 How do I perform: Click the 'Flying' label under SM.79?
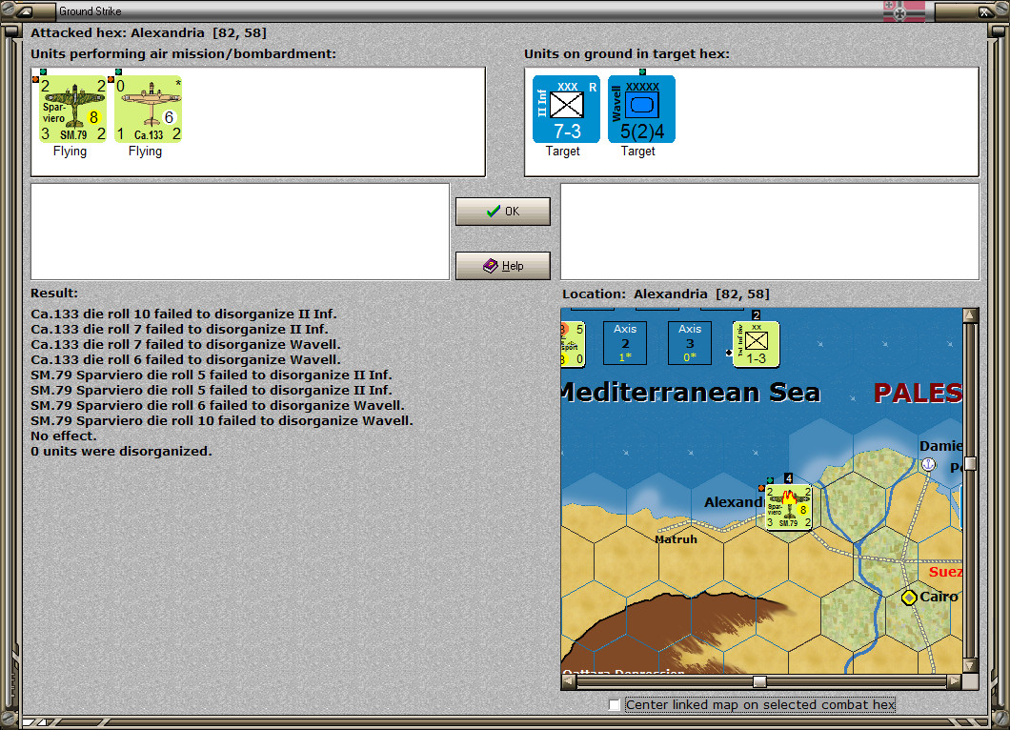[x=70, y=151]
